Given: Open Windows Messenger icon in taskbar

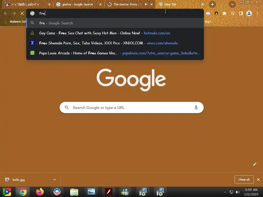Looking at the screenshot, I should tap(125, 192).
